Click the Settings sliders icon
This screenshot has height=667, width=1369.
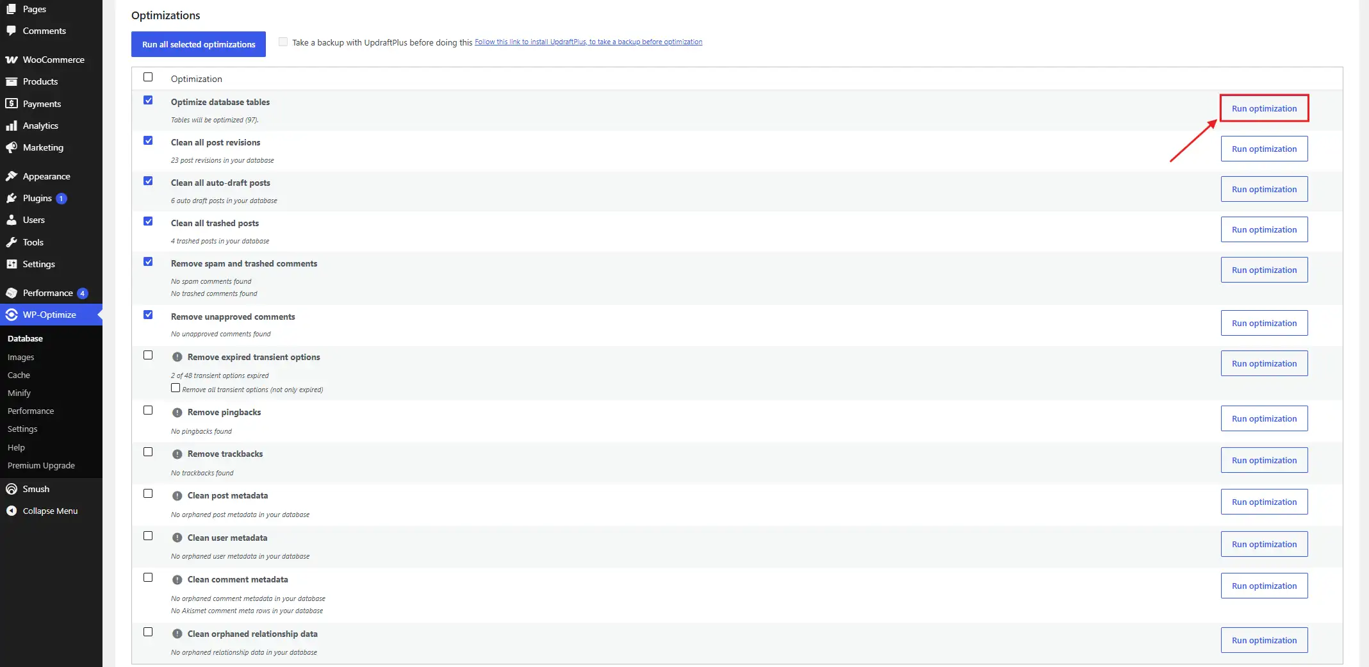[x=11, y=264]
